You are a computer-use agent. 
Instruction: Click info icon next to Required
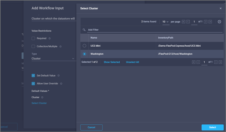[50, 38]
